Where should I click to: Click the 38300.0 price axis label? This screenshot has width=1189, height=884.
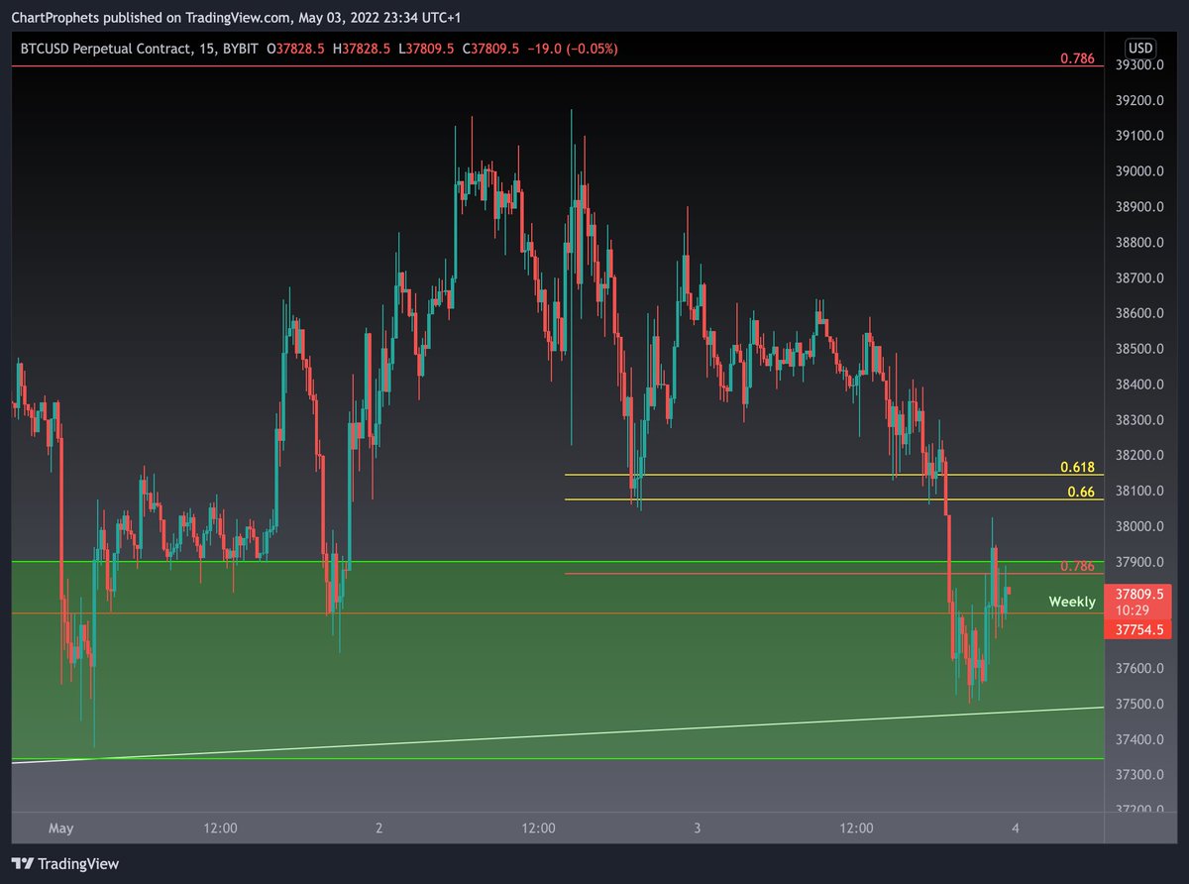point(1138,420)
